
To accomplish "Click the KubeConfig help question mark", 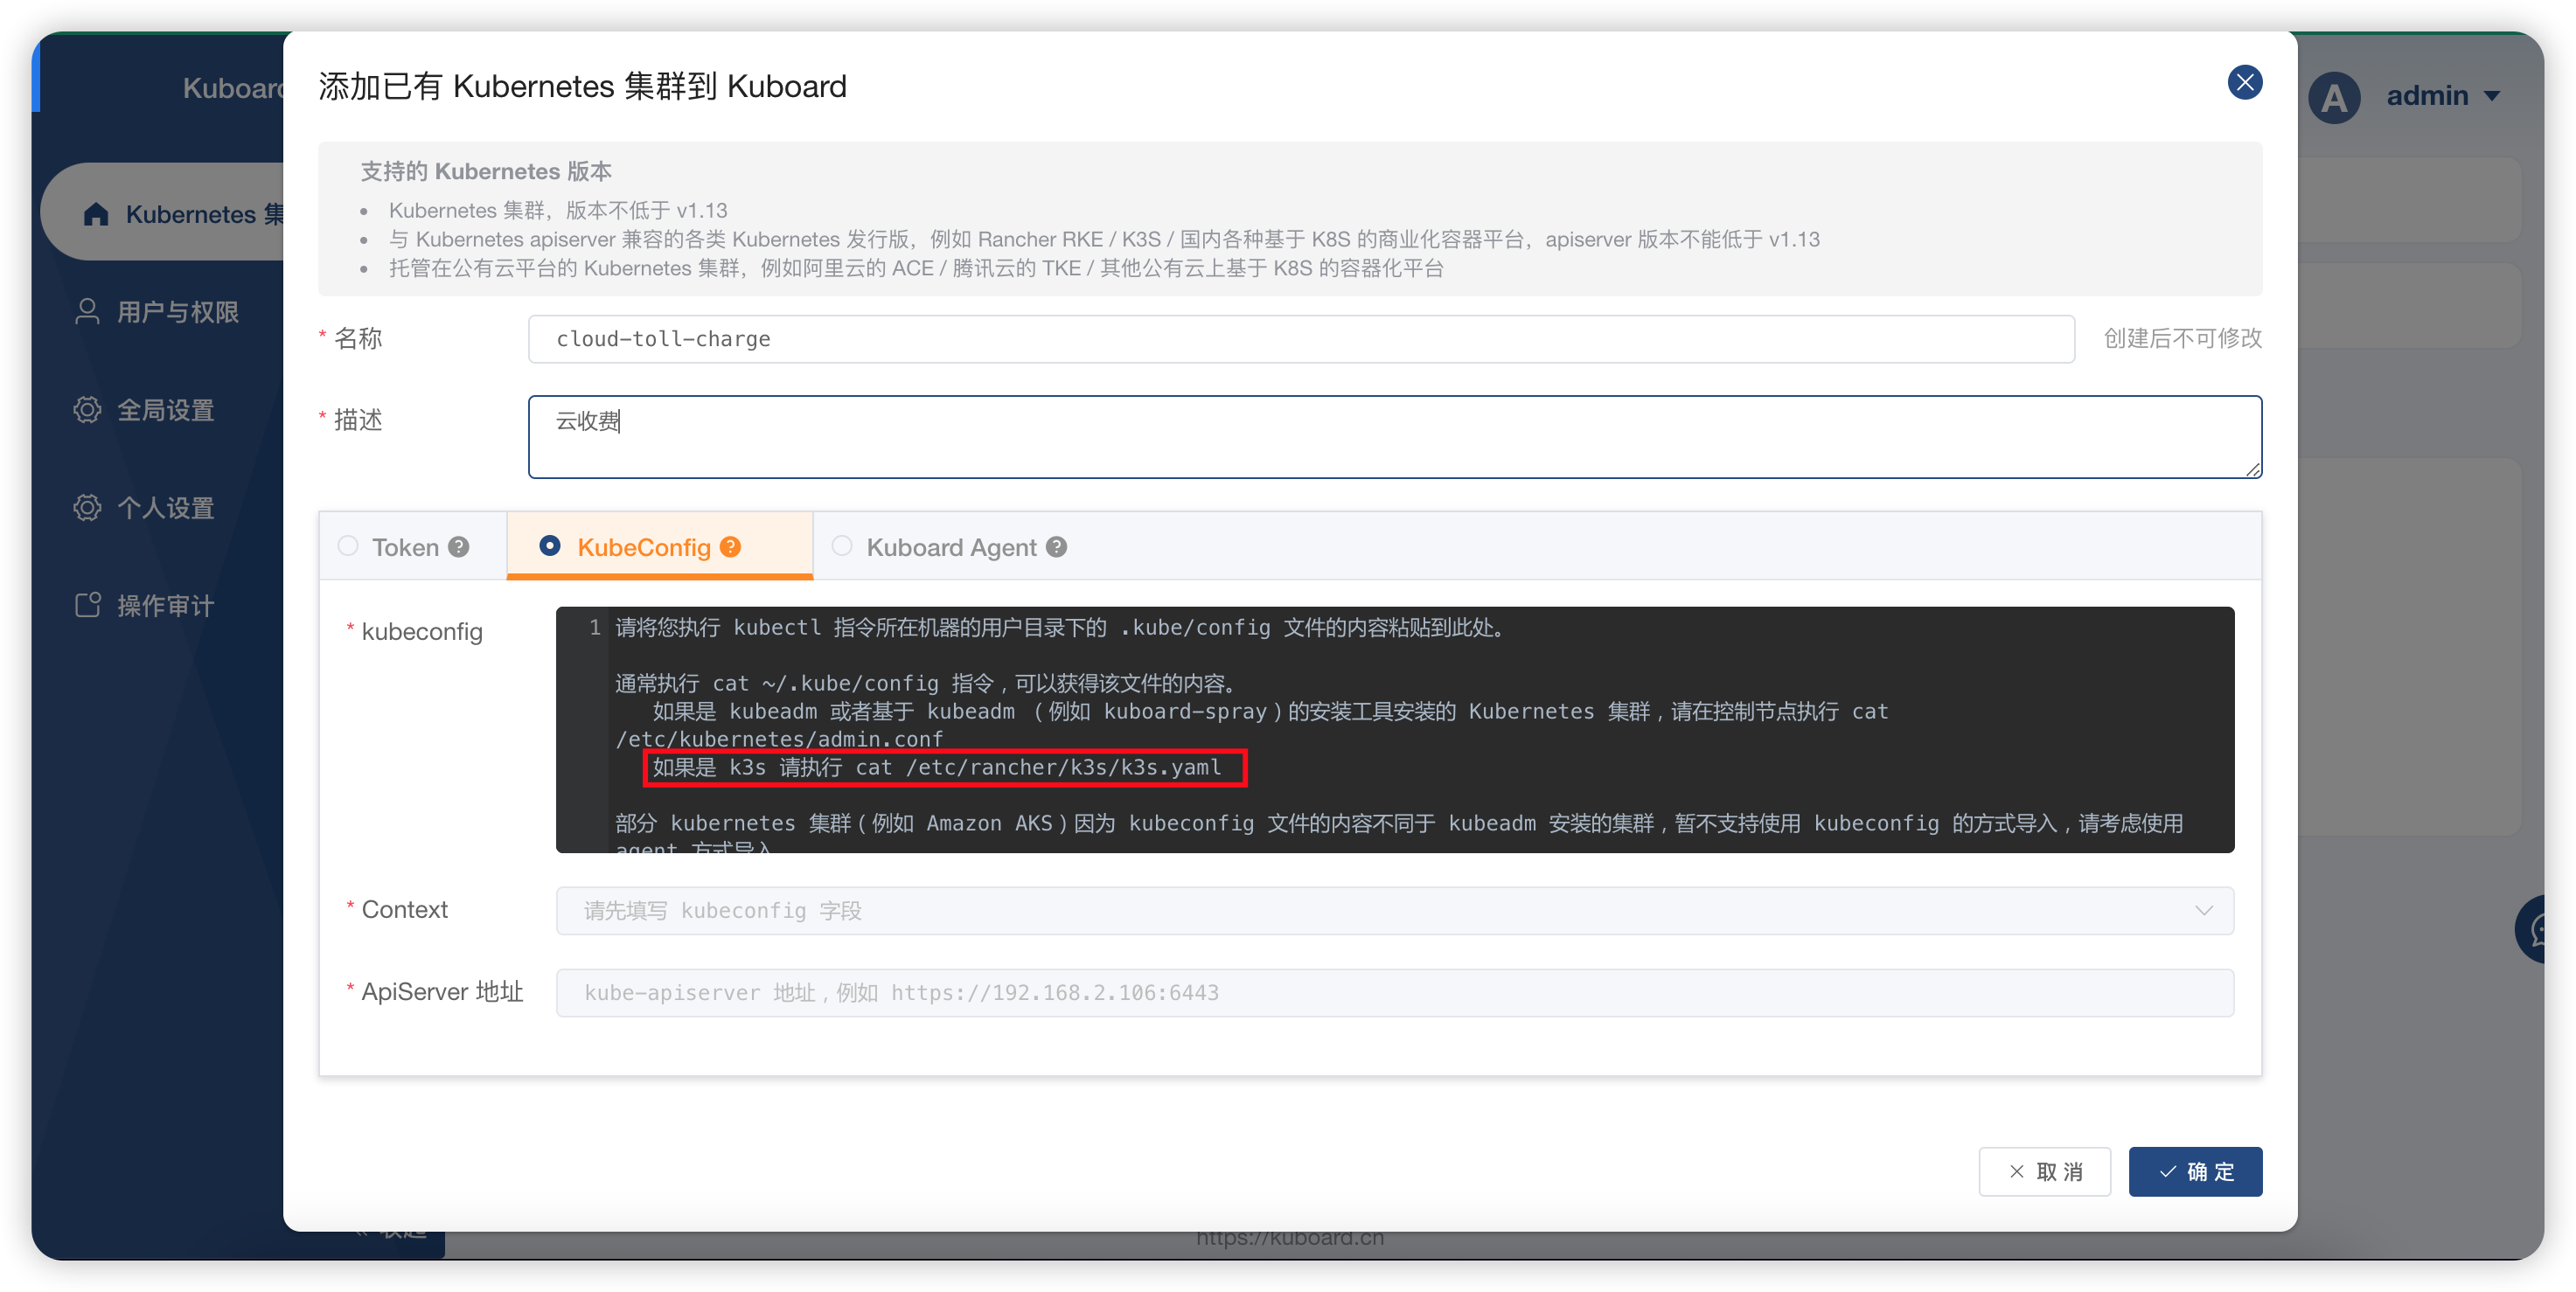I will [729, 547].
